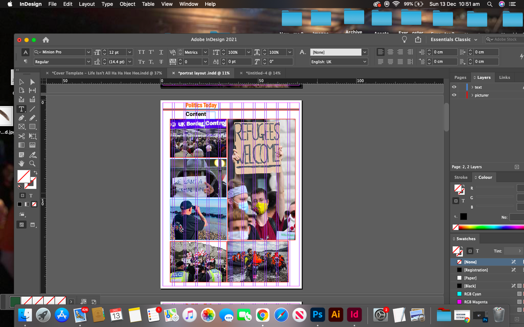The width and height of the screenshot is (524, 327).
Task: Select the Page tool
Action: (21, 90)
